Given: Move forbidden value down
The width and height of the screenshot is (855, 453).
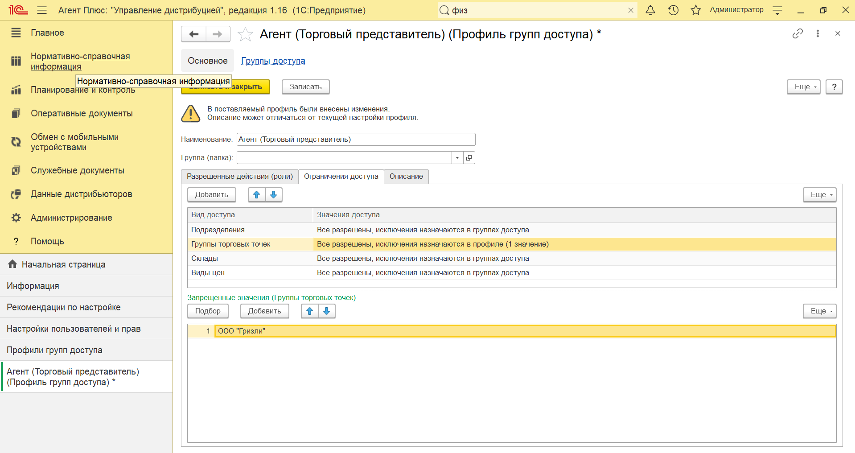Looking at the screenshot, I should coord(327,311).
